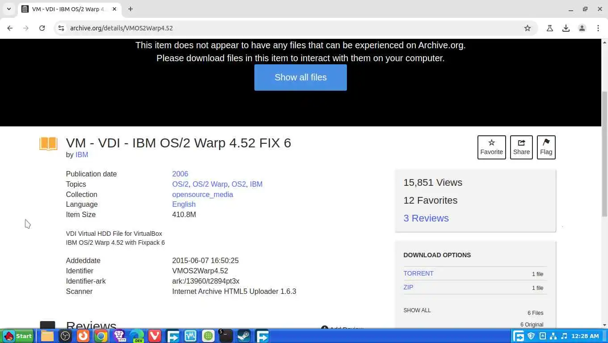Viewport: 608px width, 343px height.
Task: Click the orange texts book icon by title
Action: coord(48,143)
